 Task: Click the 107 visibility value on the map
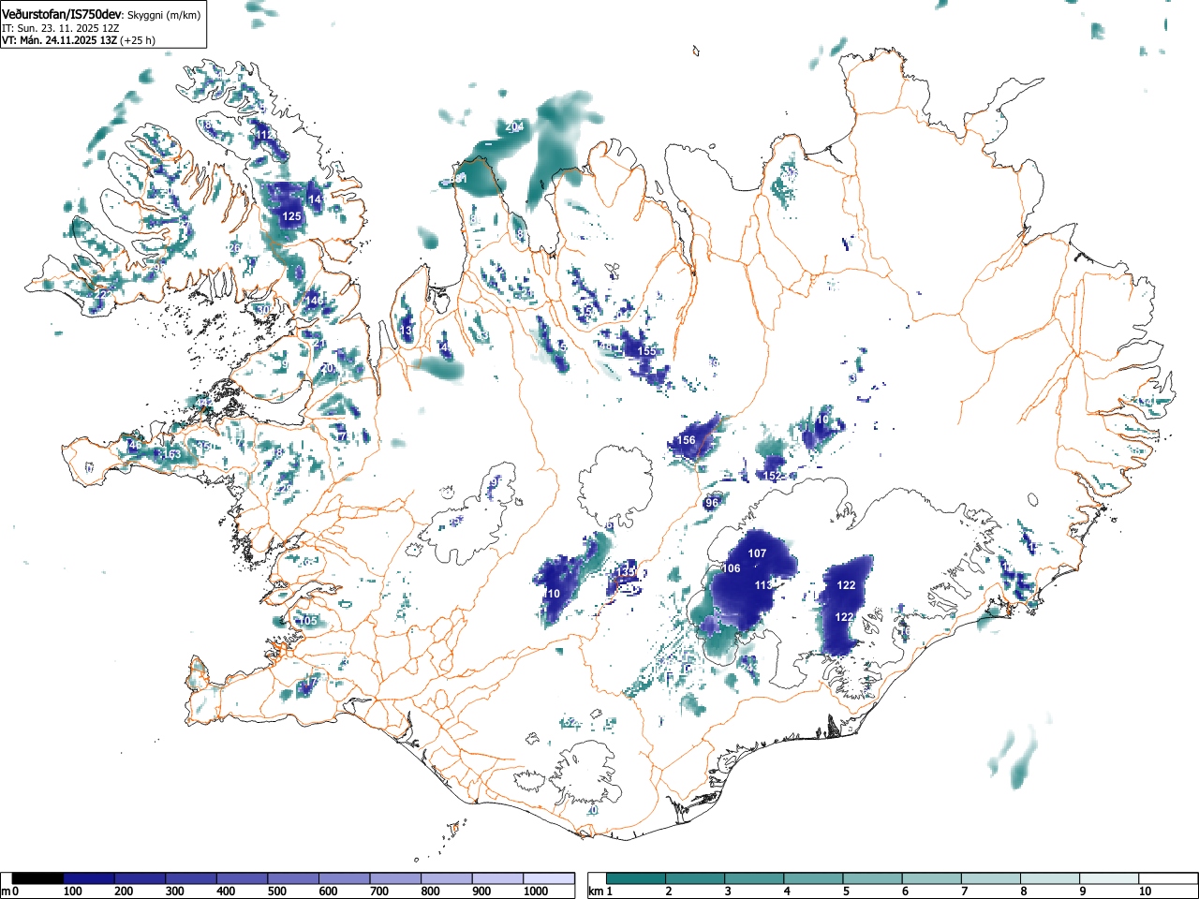pos(758,553)
